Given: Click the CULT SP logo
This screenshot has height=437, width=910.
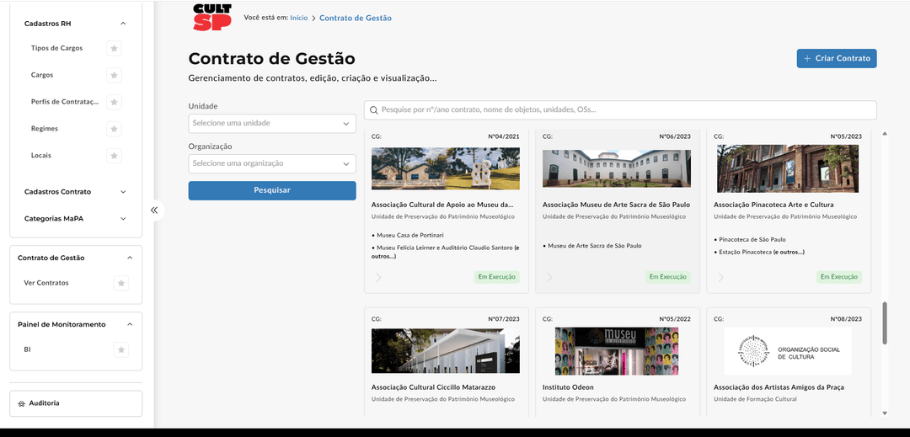Looking at the screenshot, I should [212, 18].
